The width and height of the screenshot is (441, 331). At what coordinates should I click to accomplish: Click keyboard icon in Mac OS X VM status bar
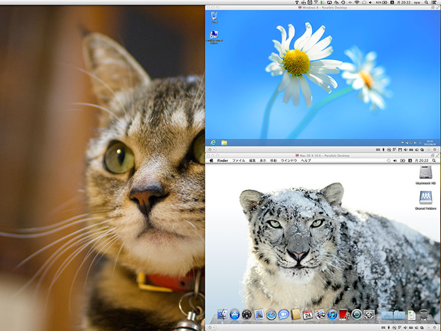[383, 327]
